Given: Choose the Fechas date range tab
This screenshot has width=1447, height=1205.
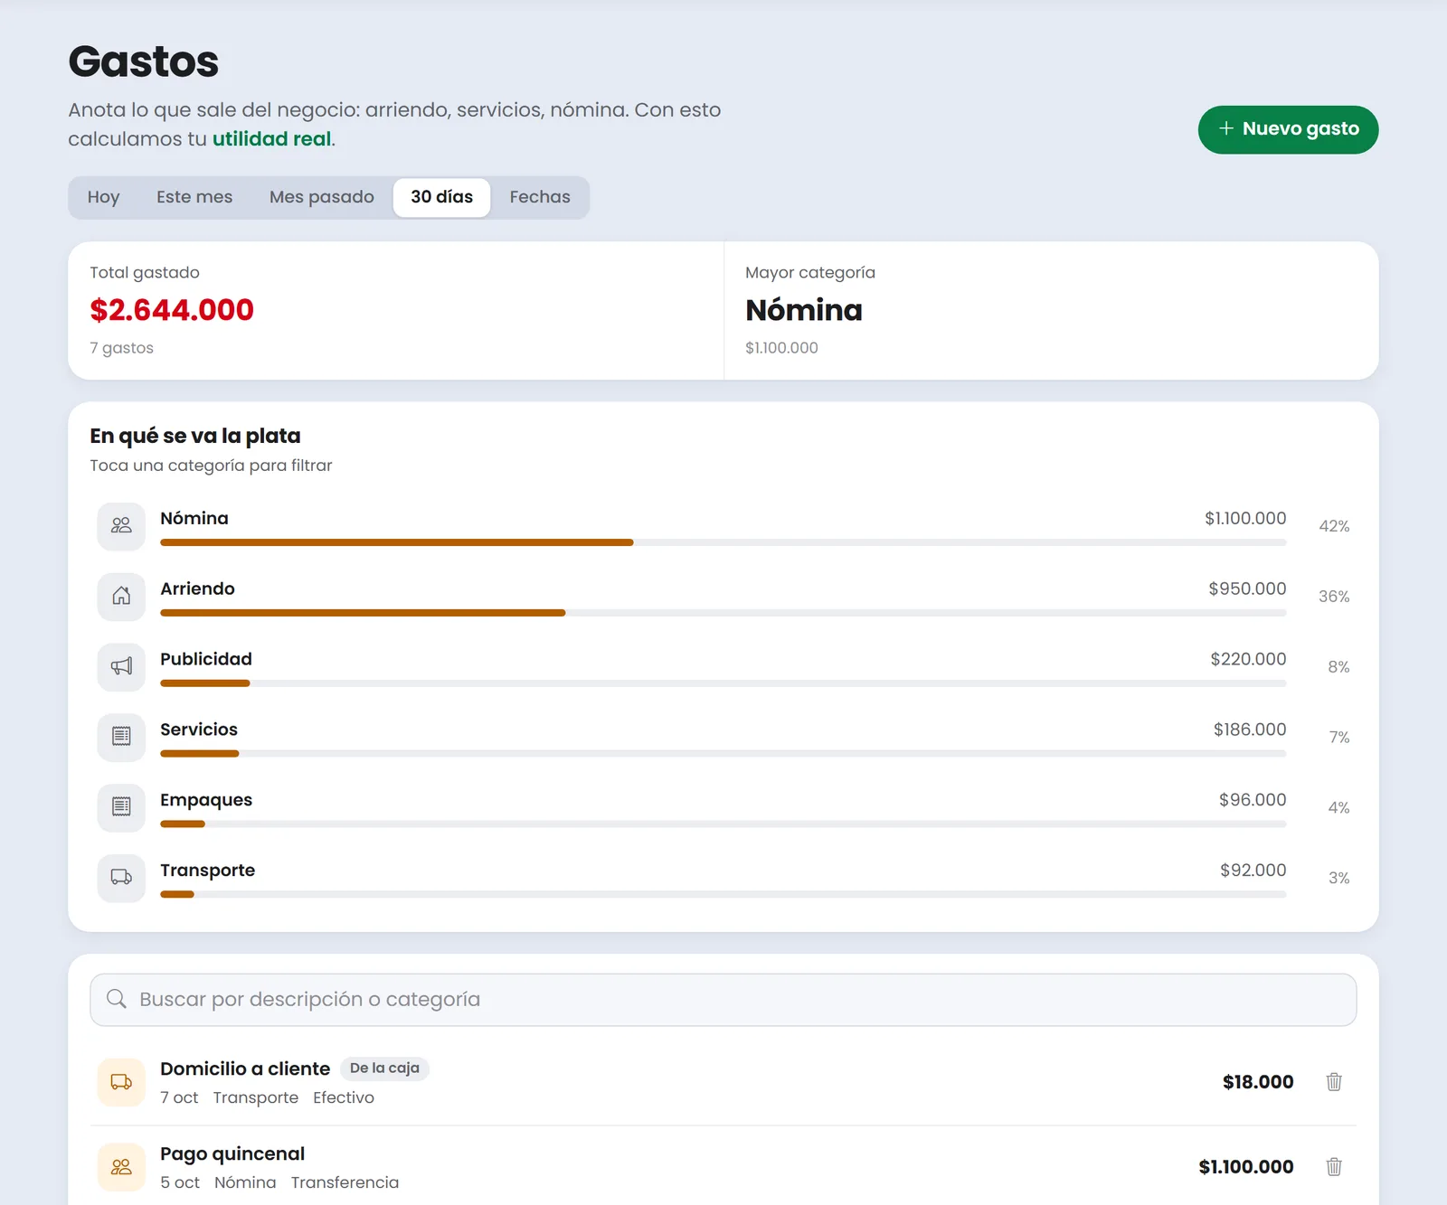Looking at the screenshot, I should (540, 197).
